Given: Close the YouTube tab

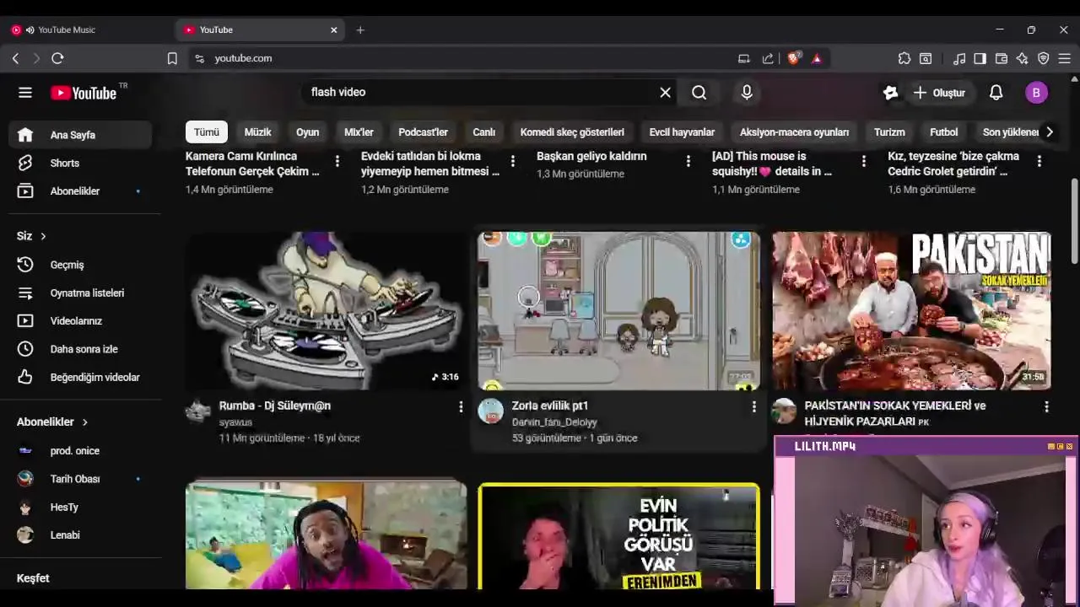Looking at the screenshot, I should (333, 30).
